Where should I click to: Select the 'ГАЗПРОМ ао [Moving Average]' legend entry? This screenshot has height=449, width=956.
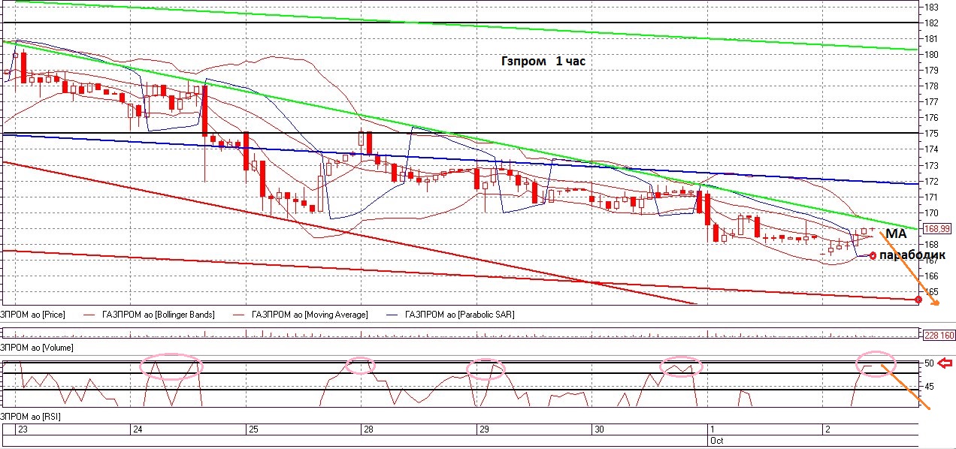310,315
